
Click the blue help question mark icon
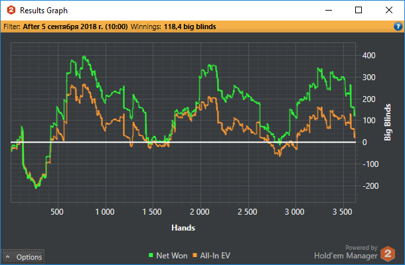[x=398, y=26]
